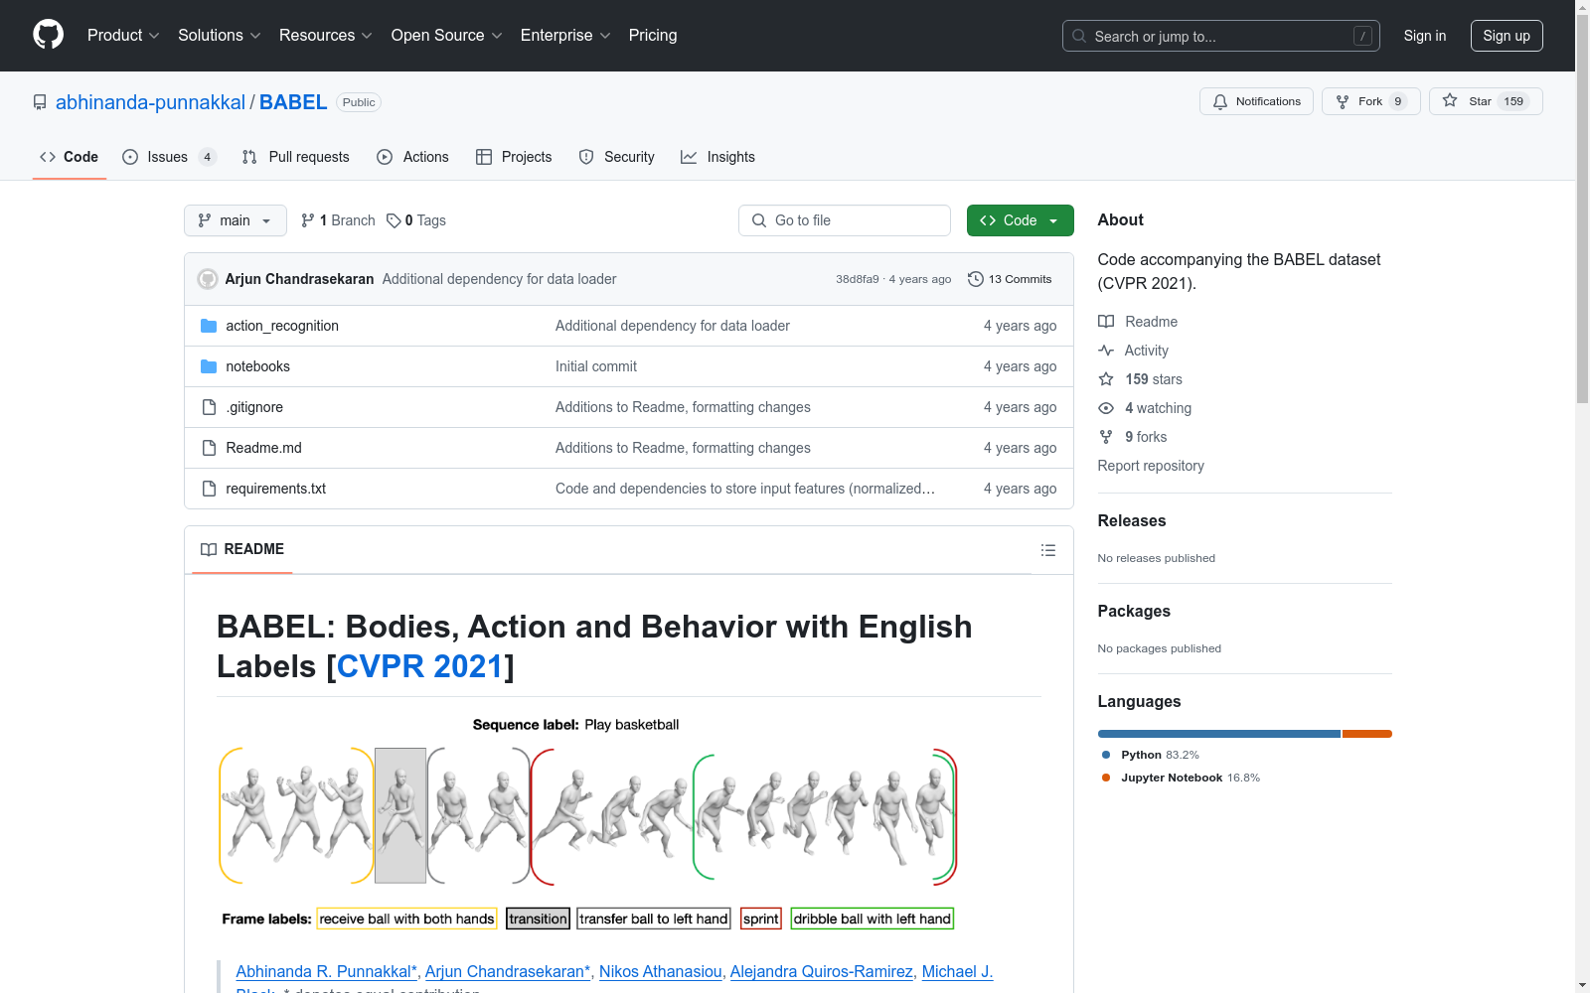Switch to the Pull requests tab
1590x993 pixels.
click(296, 157)
